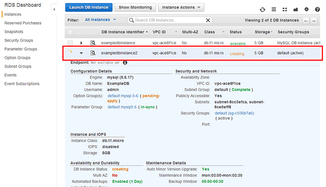
Task: Expand the exampledbinstance row
Action: pyautogui.click(x=81, y=43)
